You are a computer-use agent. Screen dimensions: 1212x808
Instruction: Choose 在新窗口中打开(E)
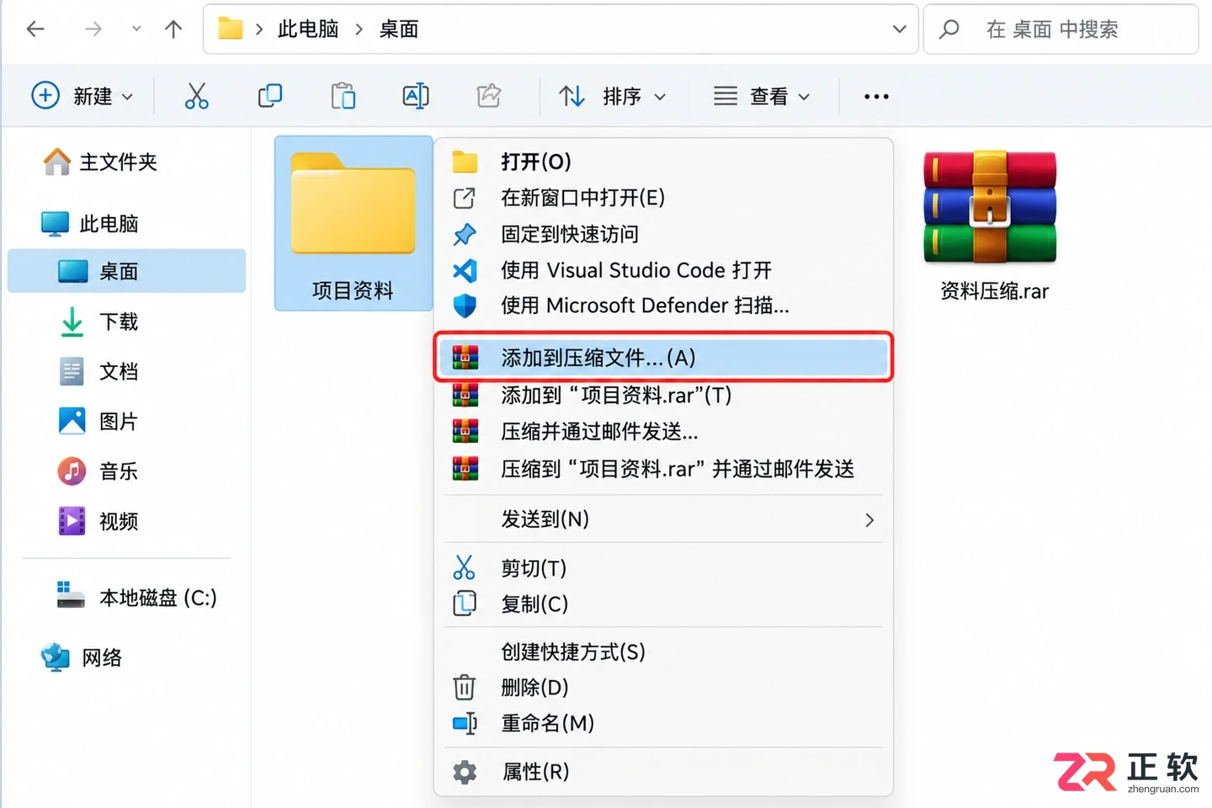(x=663, y=198)
